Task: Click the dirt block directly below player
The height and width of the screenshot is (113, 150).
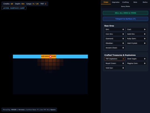Action: pyautogui.click(x=50, y=60)
